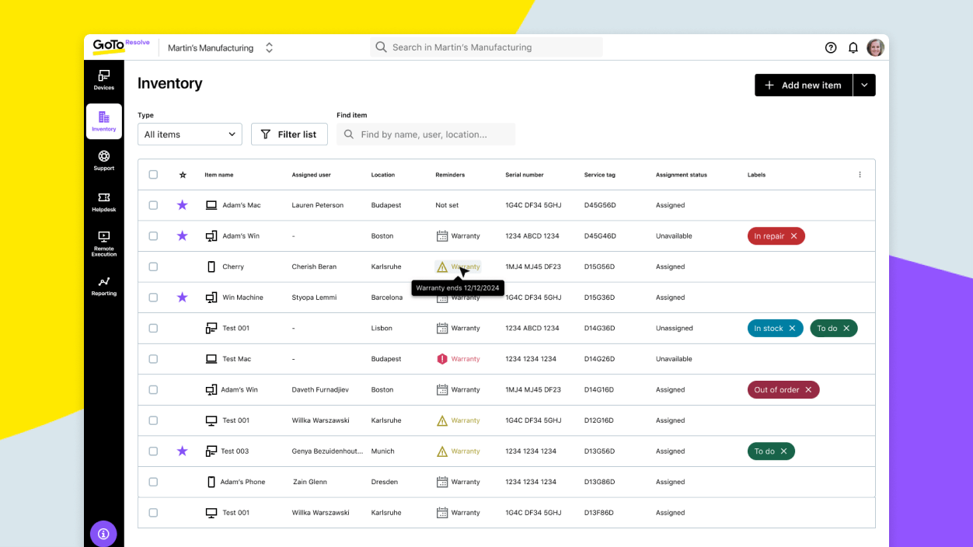Open the Support section from sidebar
973x547 pixels.
pos(103,161)
